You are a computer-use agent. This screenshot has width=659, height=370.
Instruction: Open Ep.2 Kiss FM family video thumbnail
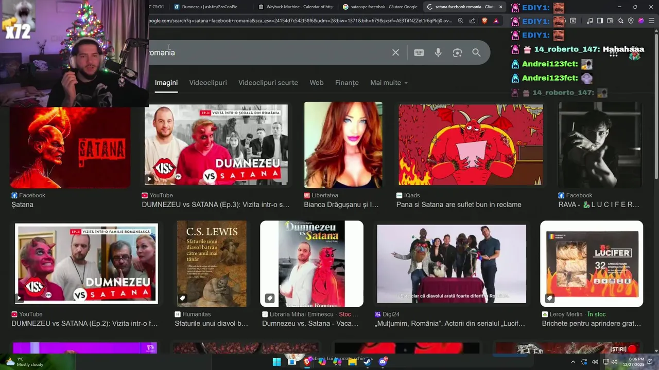click(86, 264)
